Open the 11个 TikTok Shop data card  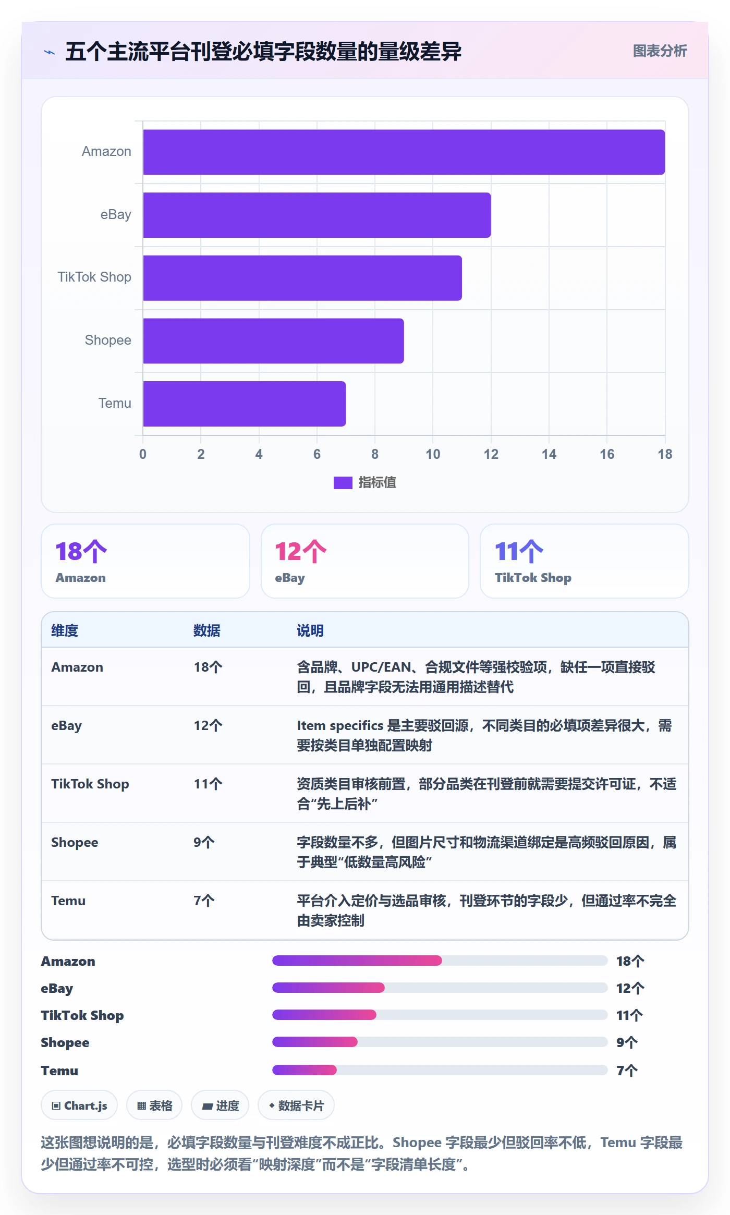pyautogui.click(x=585, y=561)
